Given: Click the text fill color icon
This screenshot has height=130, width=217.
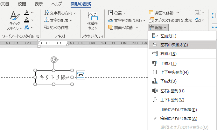Looking at the screenshot, I should pyautogui.click(x=27, y=13).
